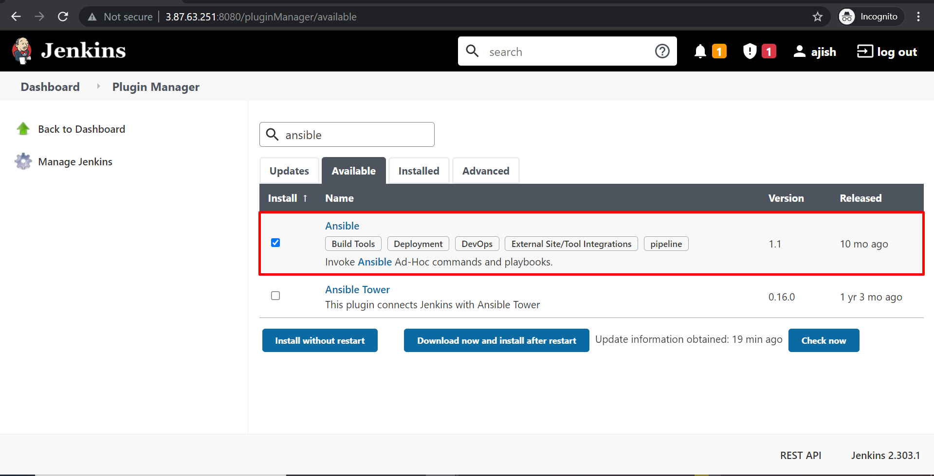This screenshot has height=476, width=934.
Task: Click the Install column sort arrow
Action: pos(305,198)
